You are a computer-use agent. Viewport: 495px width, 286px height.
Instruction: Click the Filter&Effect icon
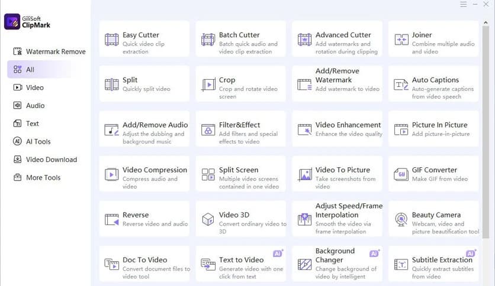pyautogui.click(x=208, y=130)
